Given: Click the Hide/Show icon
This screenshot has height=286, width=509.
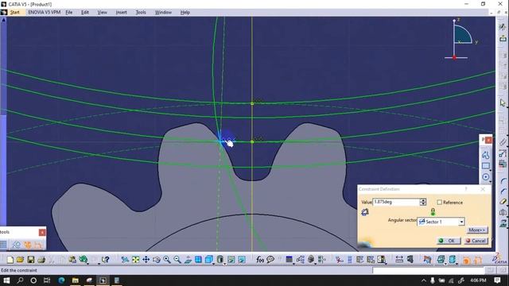Looking at the screenshot, I should (231, 260).
